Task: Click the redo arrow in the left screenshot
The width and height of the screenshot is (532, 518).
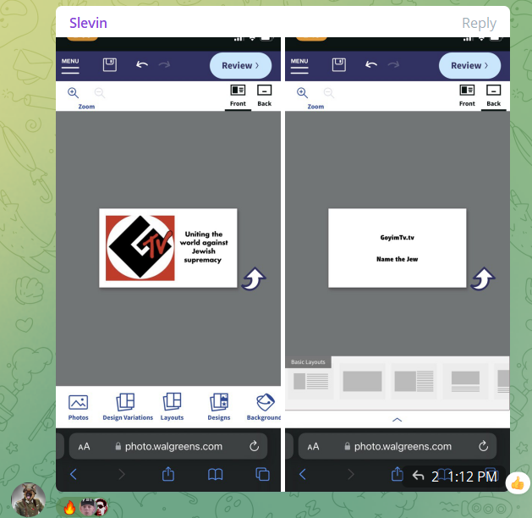Action: point(165,64)
